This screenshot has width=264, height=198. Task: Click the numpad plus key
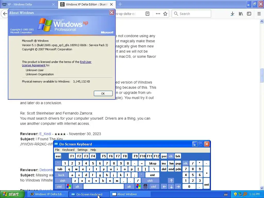pyautogui.click(x=207, y=172)
